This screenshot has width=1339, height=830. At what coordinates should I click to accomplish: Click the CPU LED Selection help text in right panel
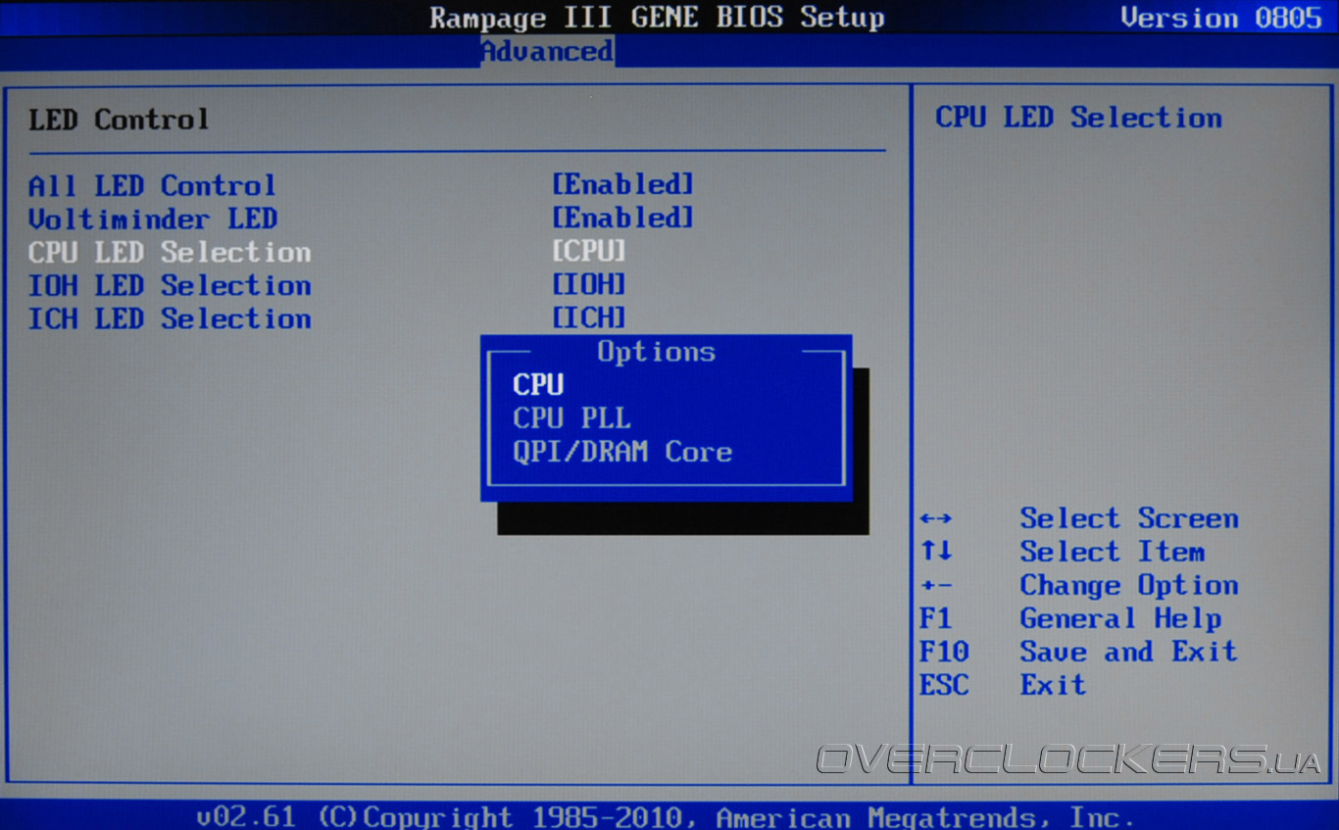(x=1078, y=118)
